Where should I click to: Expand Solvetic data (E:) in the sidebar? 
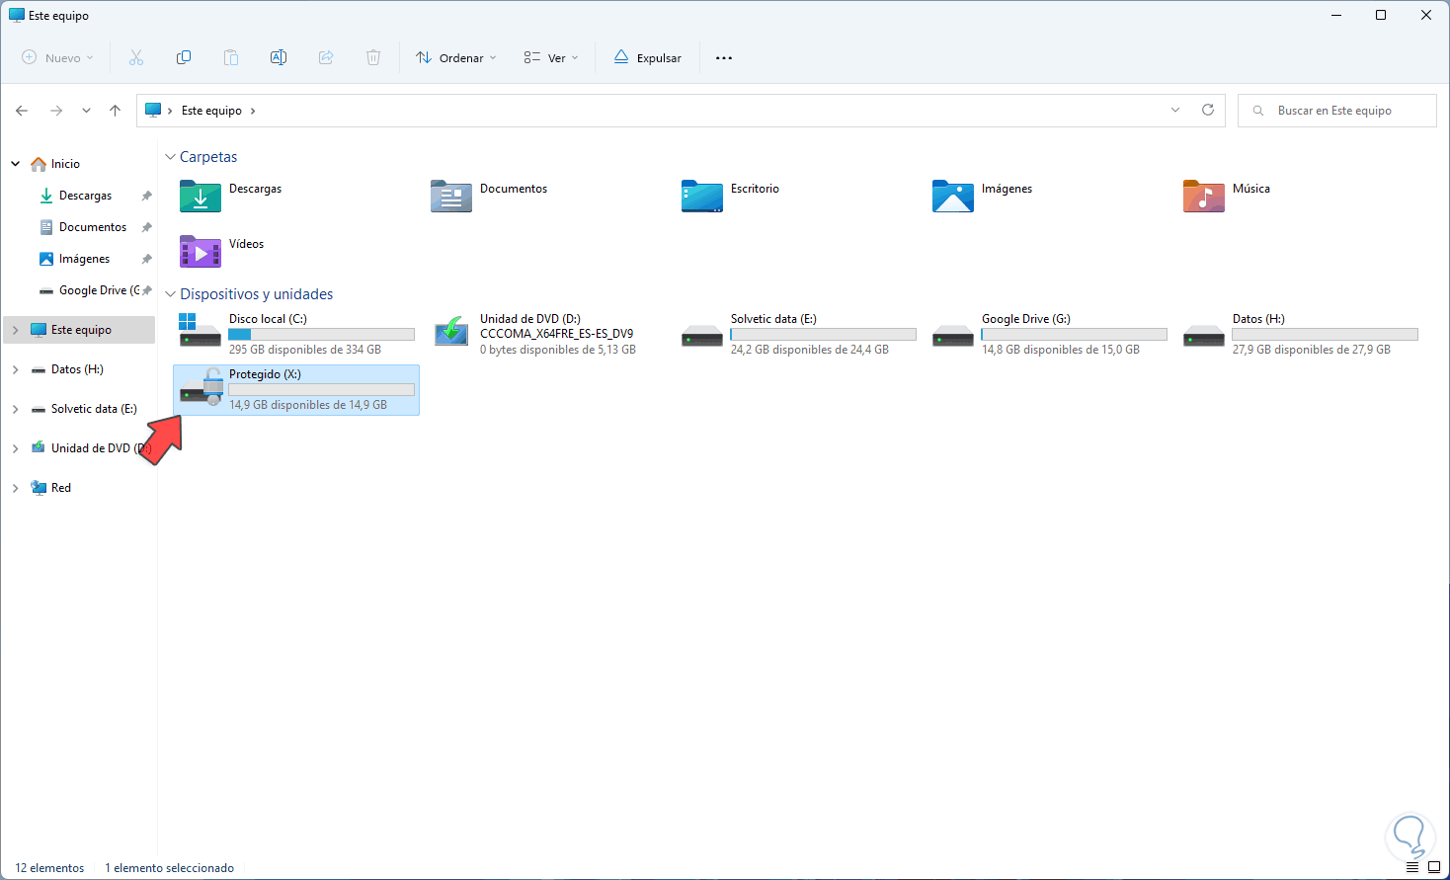16,409
